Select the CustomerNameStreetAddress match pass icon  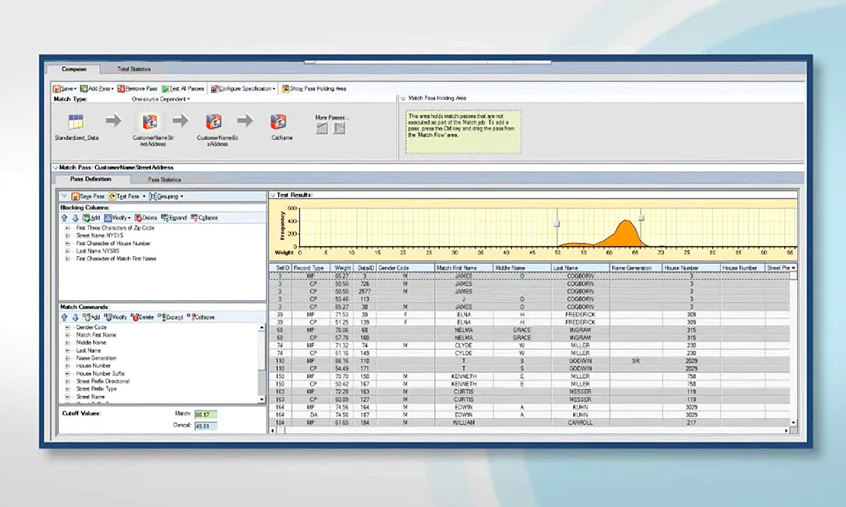[x=150, y=122]
